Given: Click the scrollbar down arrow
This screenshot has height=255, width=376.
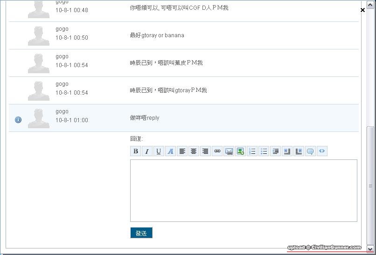Looking at the screenshot, I should pyautogui.click(x=370, y=248).
